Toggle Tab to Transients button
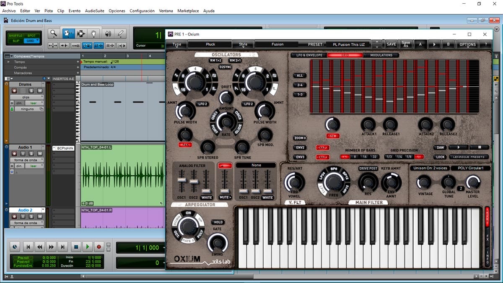The width and height of the screenshot is (503, 283). pyautogui.click(x=65, y=45)
